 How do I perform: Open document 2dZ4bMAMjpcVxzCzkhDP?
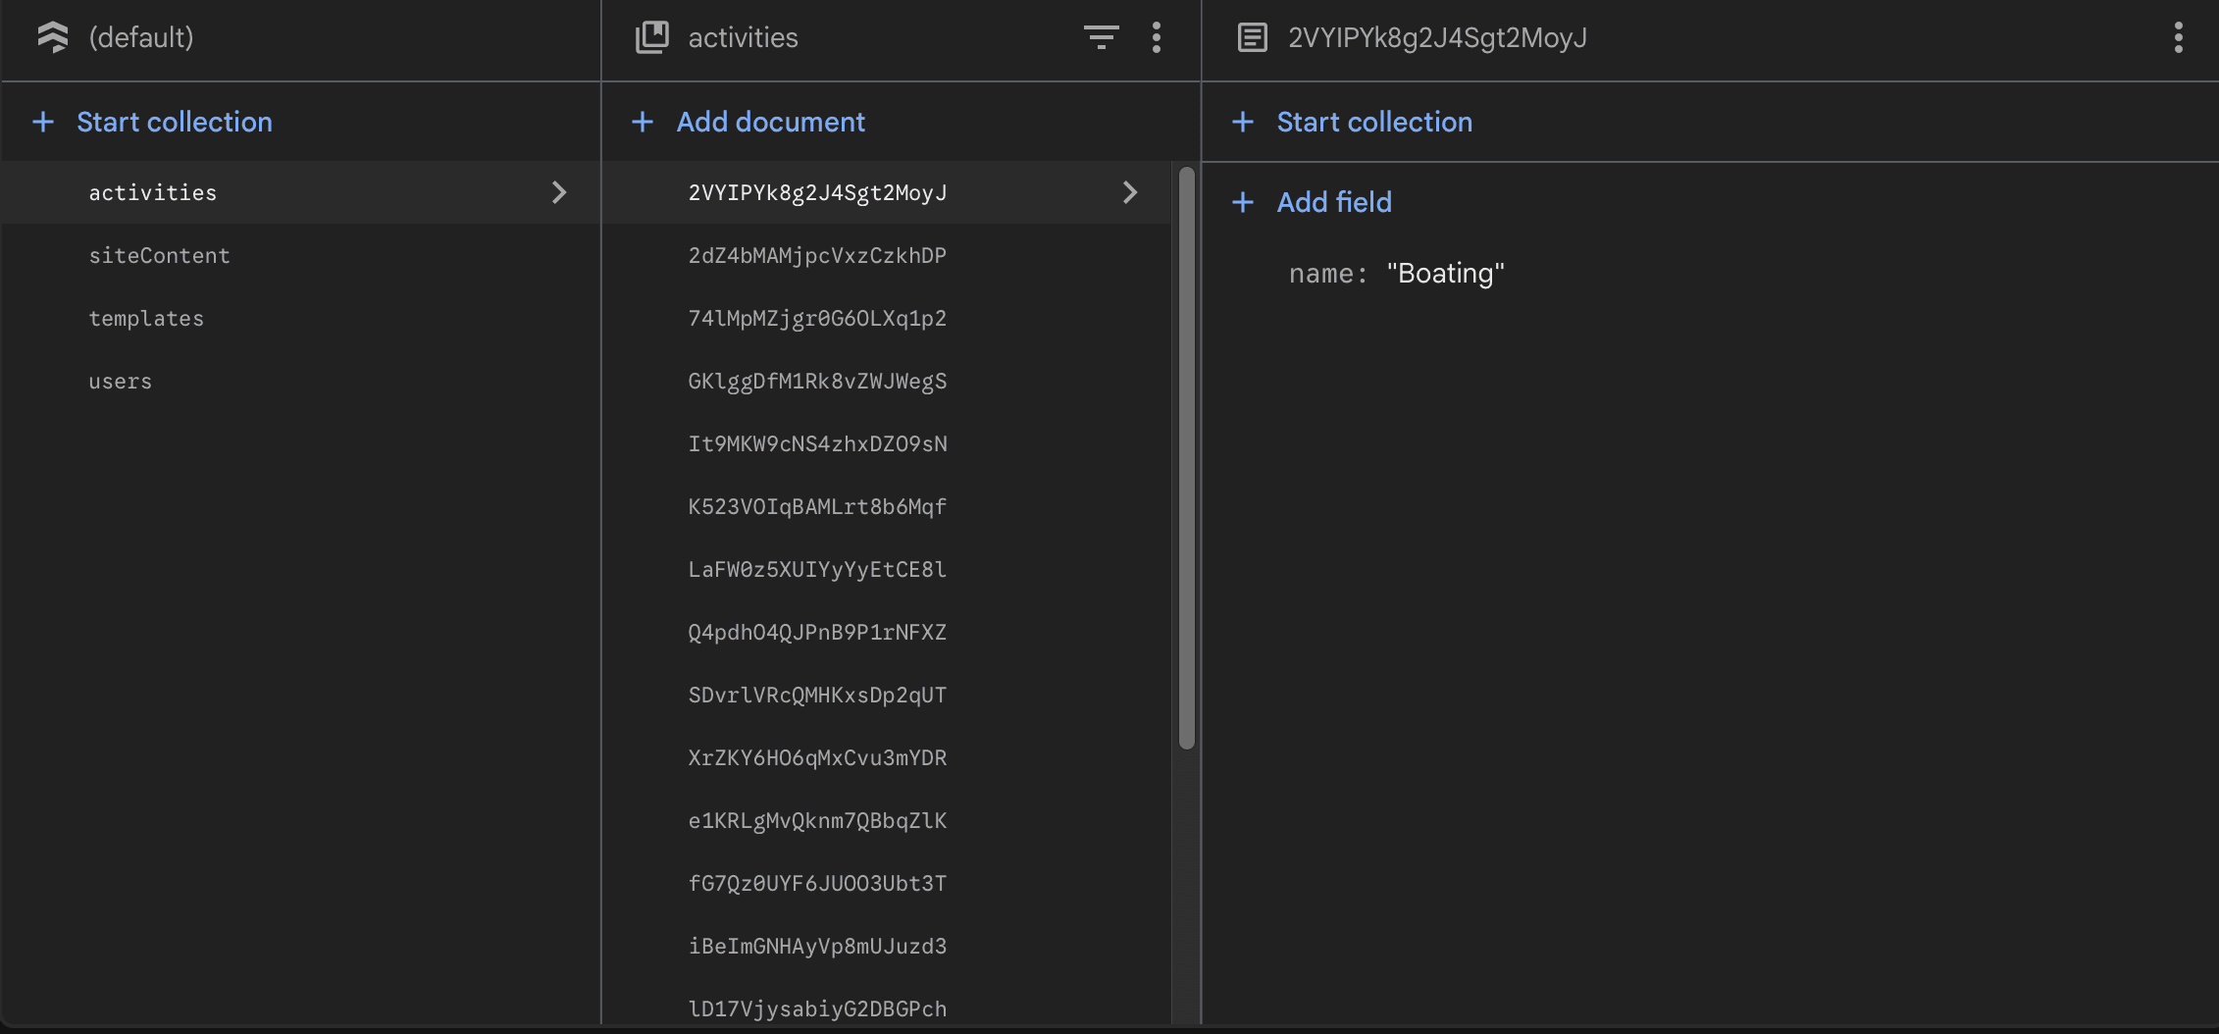[x=817, y=255]
